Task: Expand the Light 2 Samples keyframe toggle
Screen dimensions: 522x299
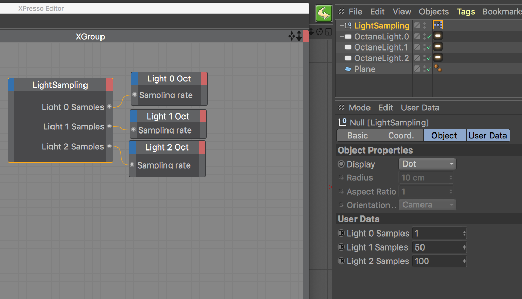Action: pos(341,261)
